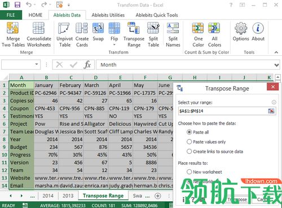Switch to Ablebits Utilities tab

pyautogui.click(x=108, y=15)
